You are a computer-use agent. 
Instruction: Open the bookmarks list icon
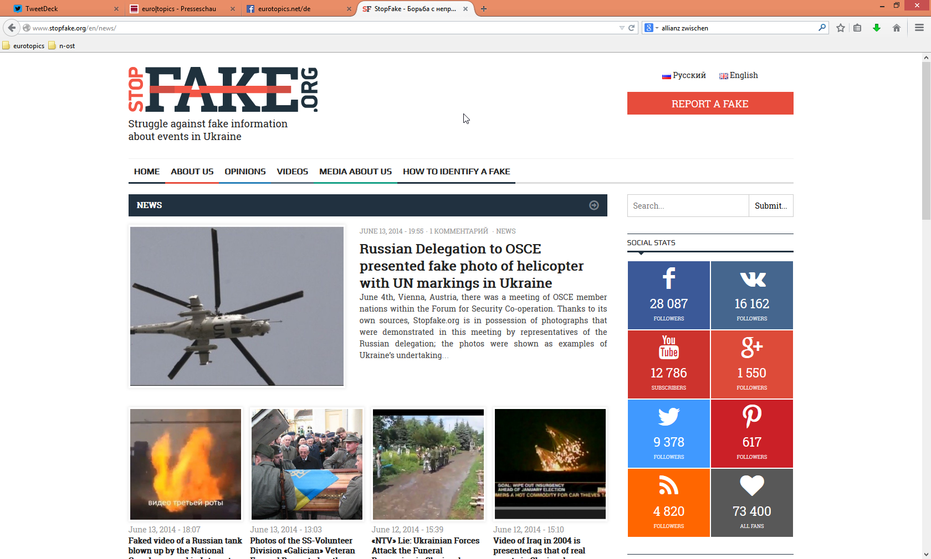pos(857,28)
